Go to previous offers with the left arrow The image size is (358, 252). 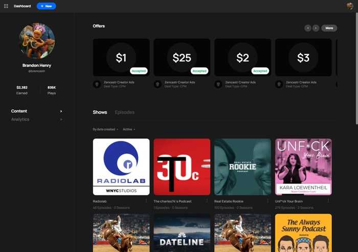tap(308, 28)
